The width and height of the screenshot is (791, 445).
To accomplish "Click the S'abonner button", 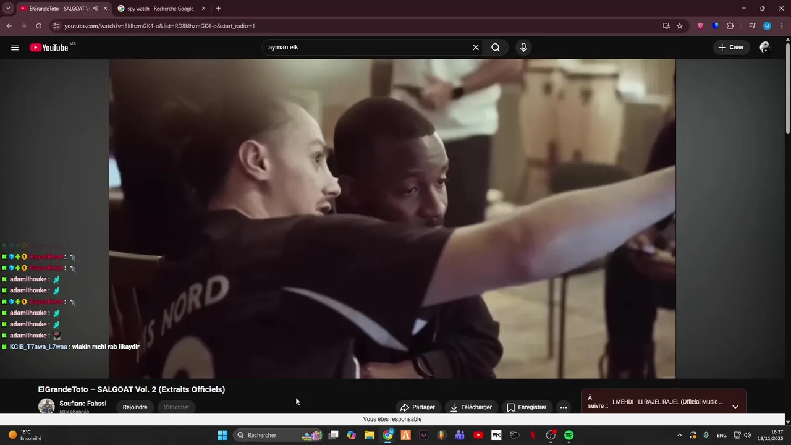I will (x=176, y=407).
